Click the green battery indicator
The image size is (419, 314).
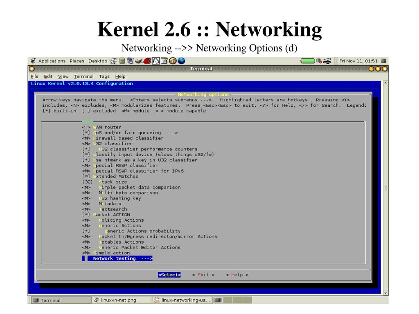point(308,61)
